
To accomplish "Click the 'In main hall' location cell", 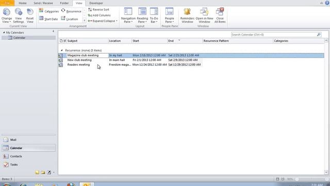I will 117,60.
